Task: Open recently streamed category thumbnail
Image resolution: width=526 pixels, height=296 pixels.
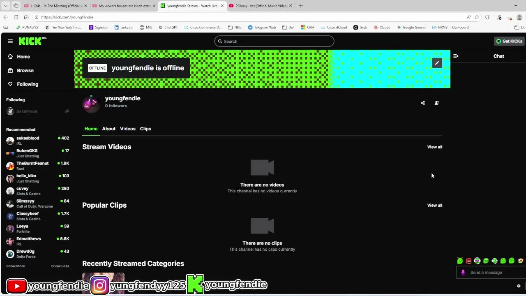Action: [x=103, y=283]
